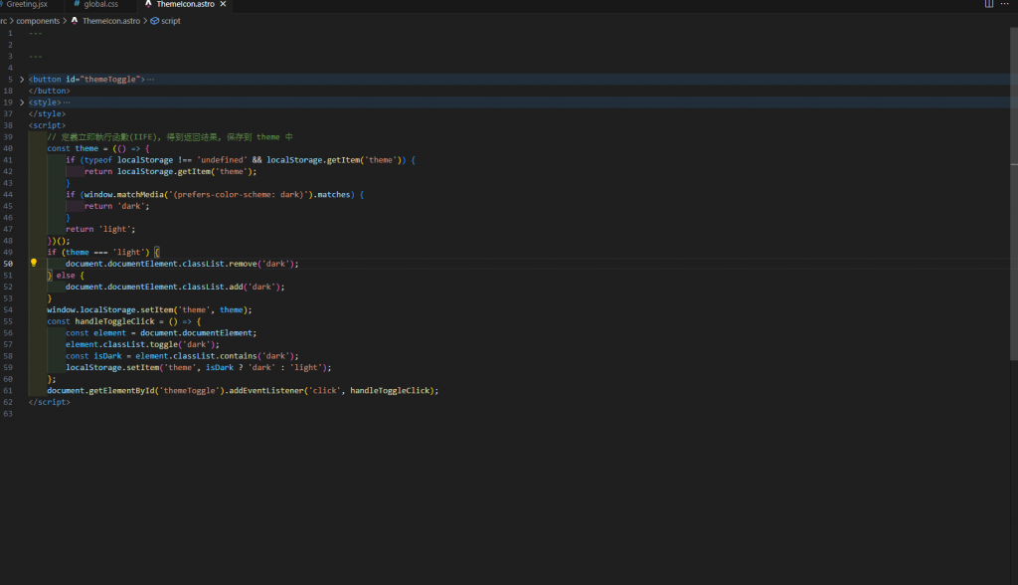Viewport: 1018px width, 585px height.
Task: Click the folded ellipsis after style tag
Action: (x=67, y=102)
